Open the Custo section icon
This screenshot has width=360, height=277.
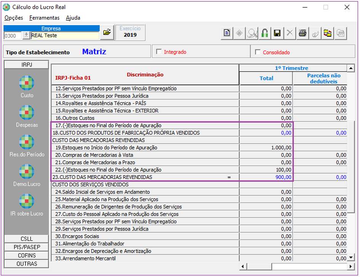27,83
